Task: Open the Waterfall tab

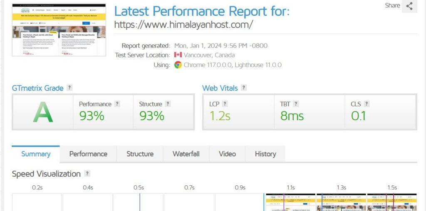Action: (186, 154)
